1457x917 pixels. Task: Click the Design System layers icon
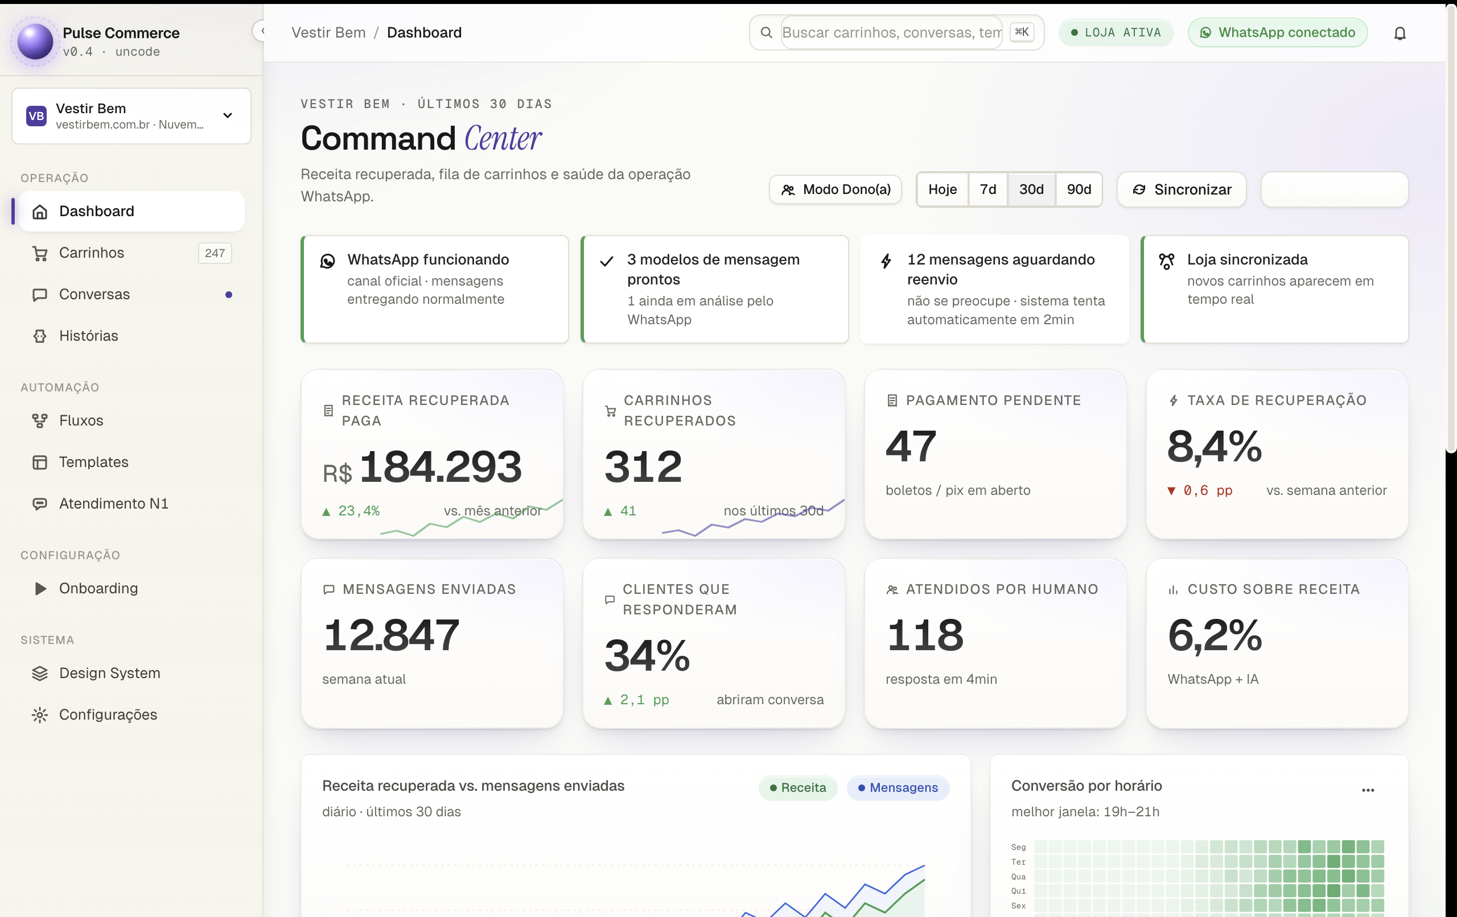[39, 673]
